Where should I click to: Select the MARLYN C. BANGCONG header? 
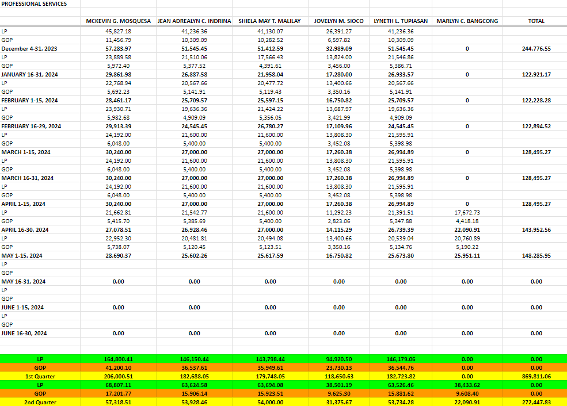[467, 21]
